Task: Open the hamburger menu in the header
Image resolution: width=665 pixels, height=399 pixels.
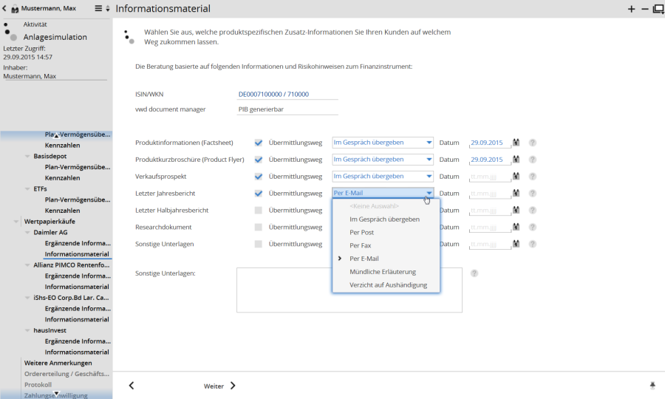Action: 99,9
